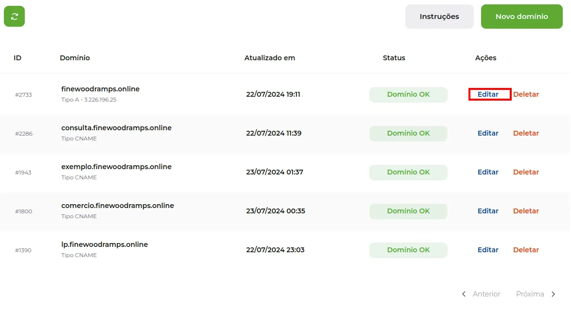Edit consulta.finewoodramps.online domain
Screen dimensions: 571x313
(488, 133)
